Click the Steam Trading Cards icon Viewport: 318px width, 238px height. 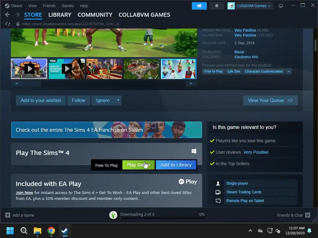pos(218,192)
